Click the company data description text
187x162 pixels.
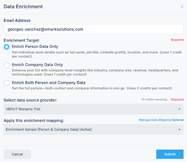tap(95, 72)
